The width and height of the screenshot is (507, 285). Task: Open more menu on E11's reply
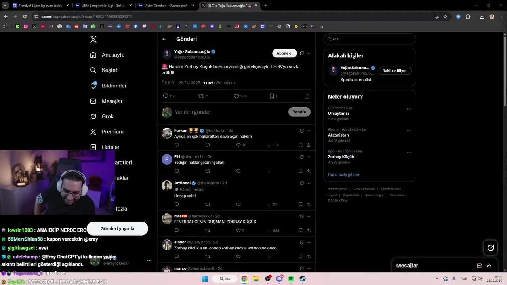(309, 157)
